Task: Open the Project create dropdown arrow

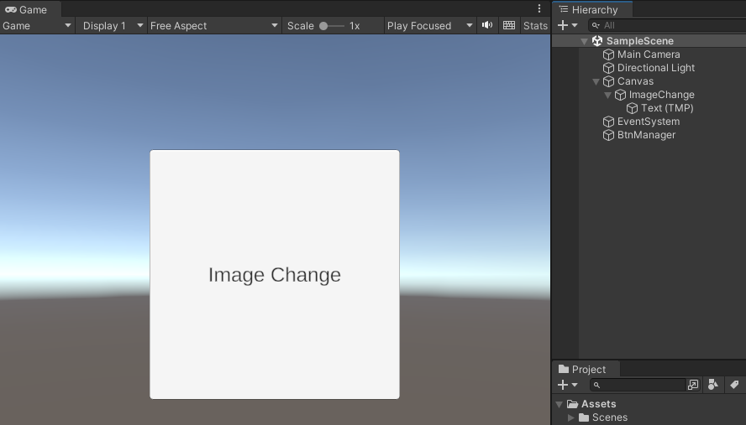Action: pos(575,385)
